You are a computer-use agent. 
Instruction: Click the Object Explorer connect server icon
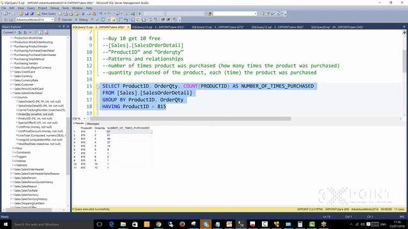(x=20, y=32)
